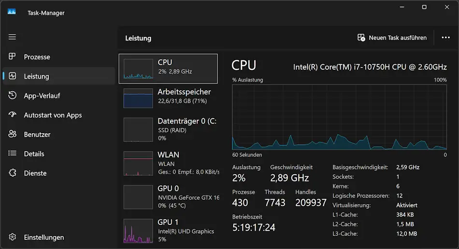
Task: Click the Arbeitsspeicher mini graph thumbnail
Action: coord(138,98)
